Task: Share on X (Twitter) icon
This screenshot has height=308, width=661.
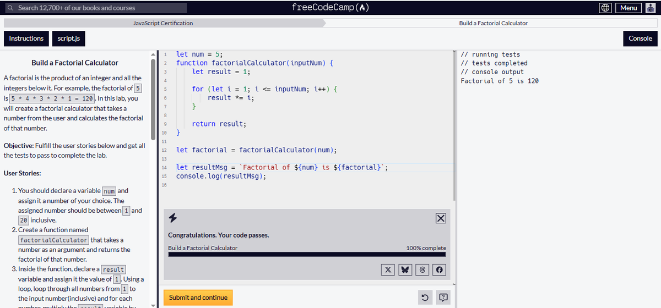Action: click(387, 269)
